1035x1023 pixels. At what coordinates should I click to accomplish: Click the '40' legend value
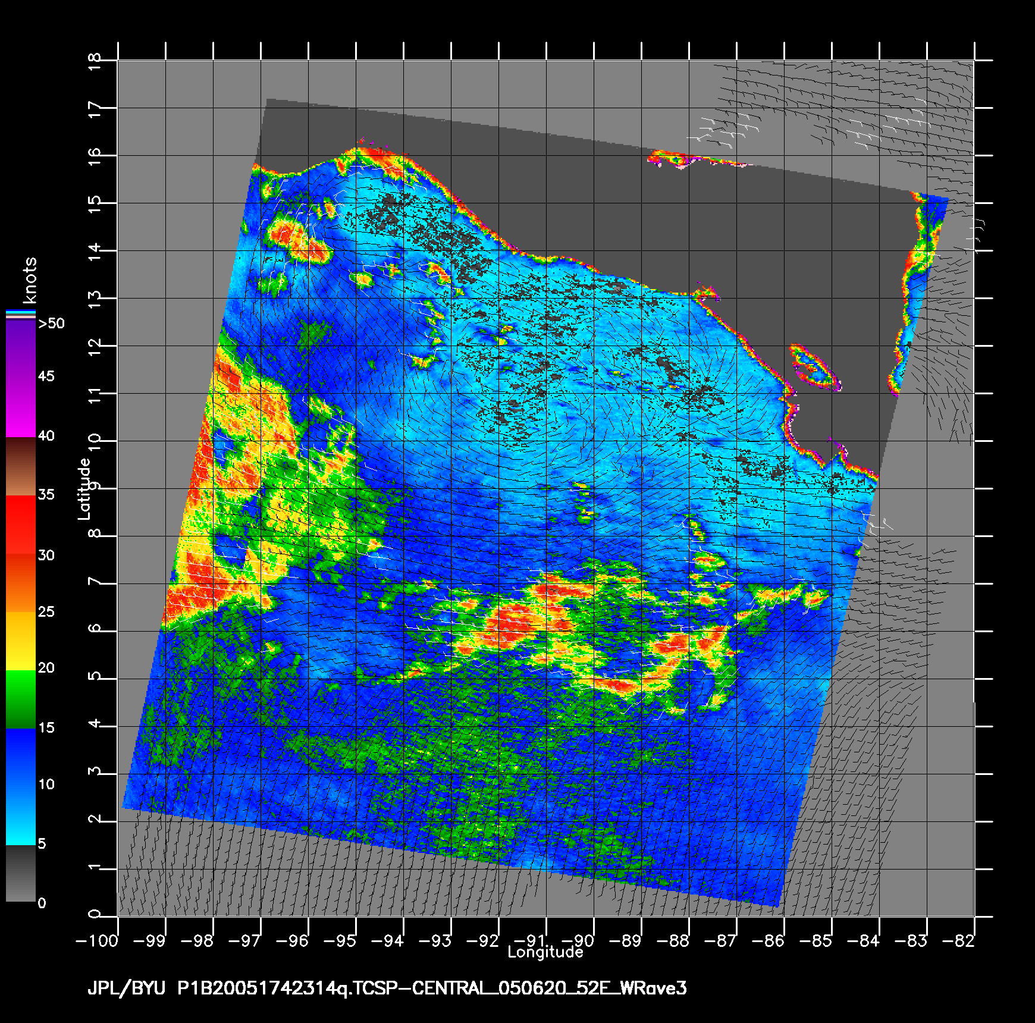pos(46,436)
